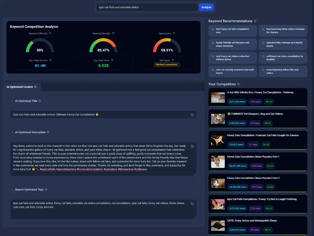This screenshot has height=236, width=314.
Task: Switch to the AI-Optimized Content tab
Action: coord(20,87)
